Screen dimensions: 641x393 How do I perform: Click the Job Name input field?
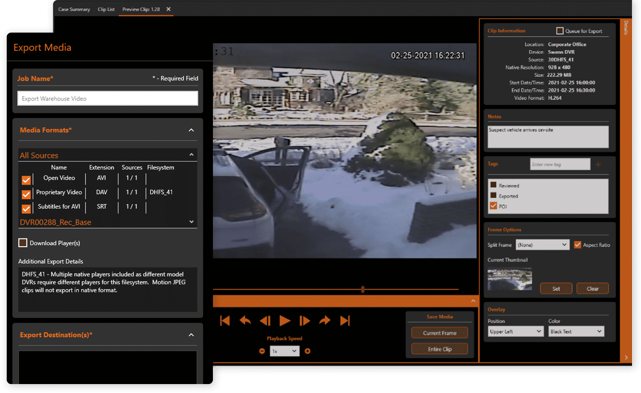pyautogui.click(x=107, y=98)
